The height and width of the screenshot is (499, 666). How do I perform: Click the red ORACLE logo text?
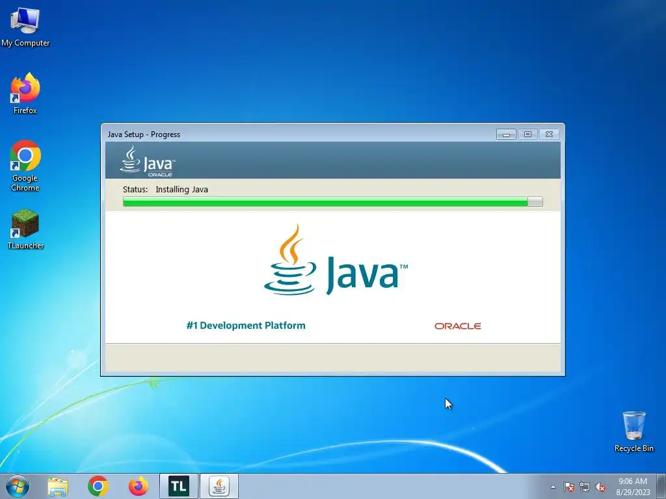[x=457, y=326]
